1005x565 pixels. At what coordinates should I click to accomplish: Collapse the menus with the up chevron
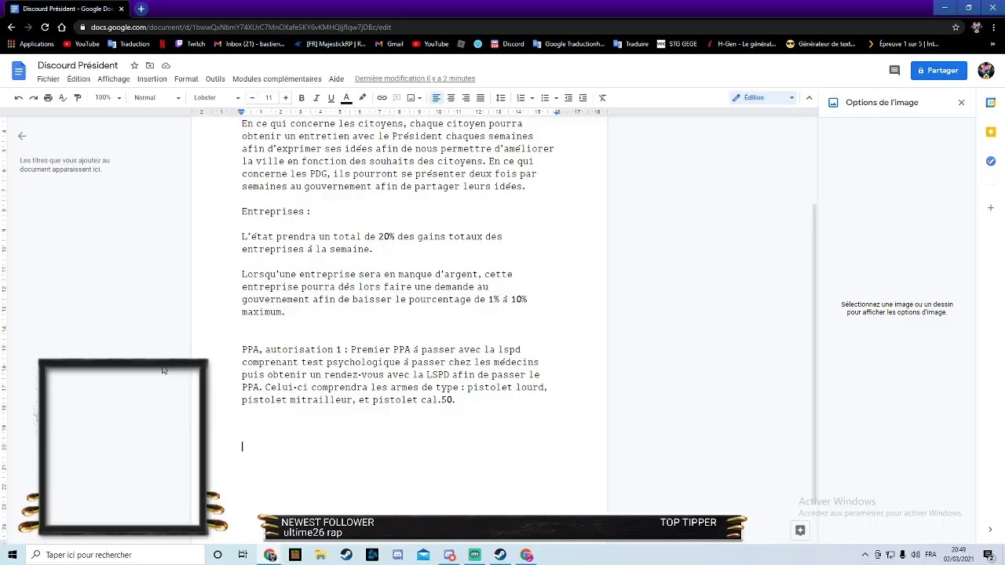pyautogui.click(x=809, y=98)
